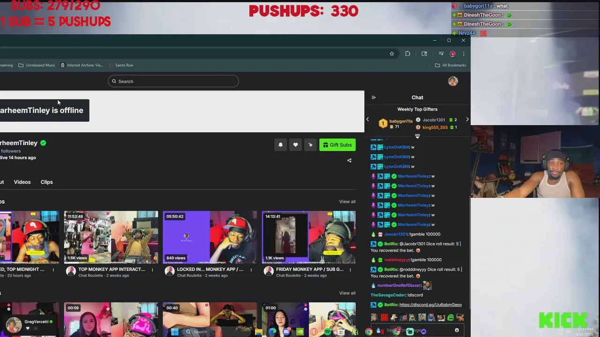Play the 14:13:41 video thumbnail
Viewport: 600px width, 337px height.
(309, 237)
